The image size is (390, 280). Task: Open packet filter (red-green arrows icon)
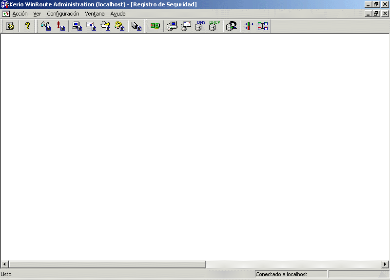249,26
